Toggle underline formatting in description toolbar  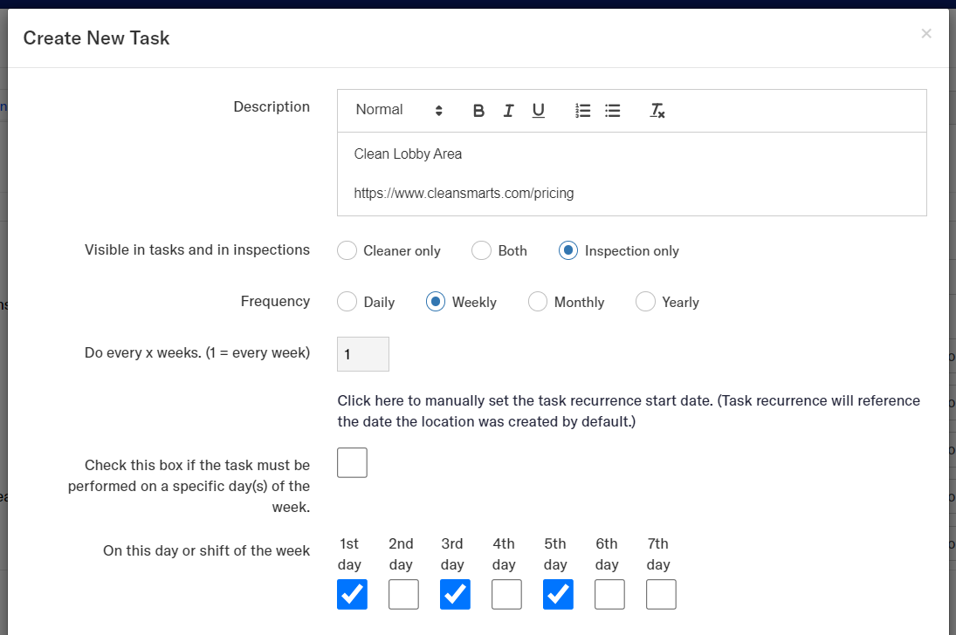(539, 111)
